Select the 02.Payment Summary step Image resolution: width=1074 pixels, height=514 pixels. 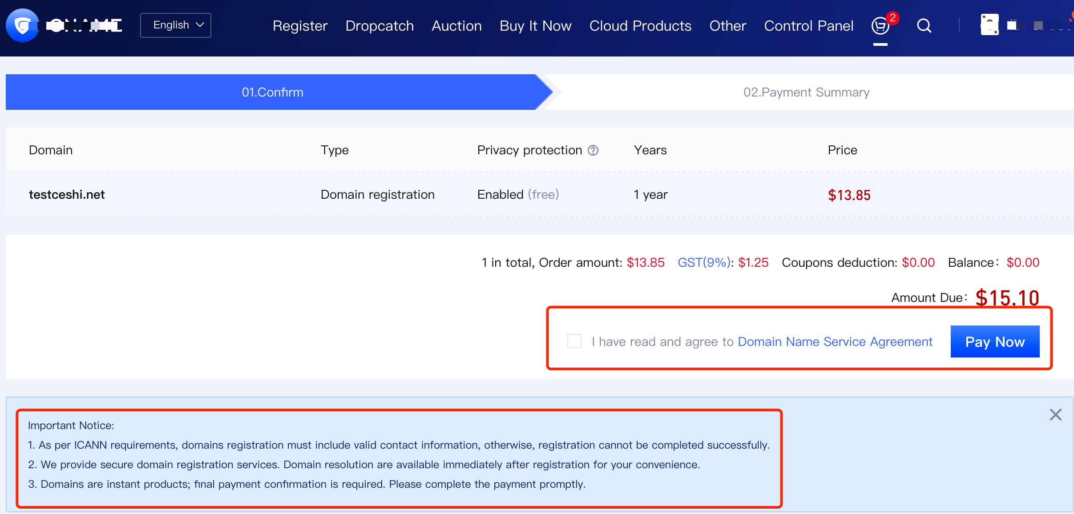pyautogui.click(x=806, y=92)
